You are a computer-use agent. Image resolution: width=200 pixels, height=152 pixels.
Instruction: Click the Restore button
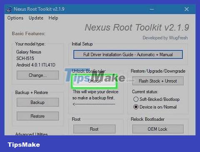37,116
